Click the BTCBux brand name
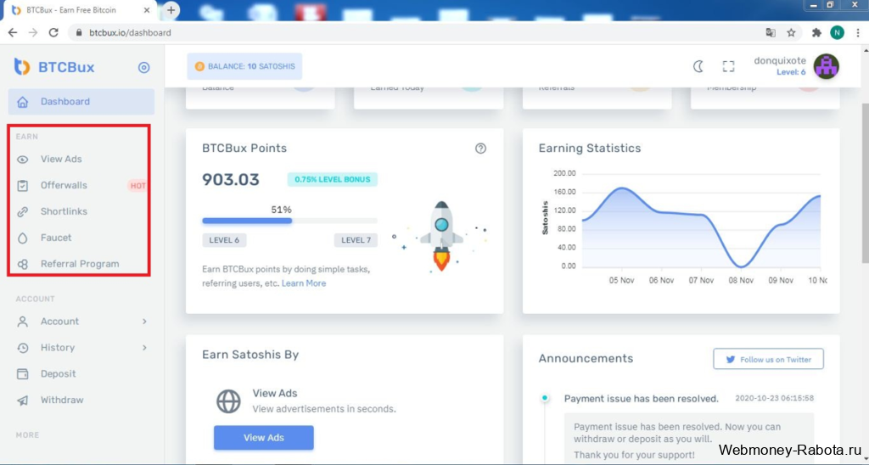Image resolution: width=869 pixels, height=465 pixels. pyautogui.click(x=66, y=68)
